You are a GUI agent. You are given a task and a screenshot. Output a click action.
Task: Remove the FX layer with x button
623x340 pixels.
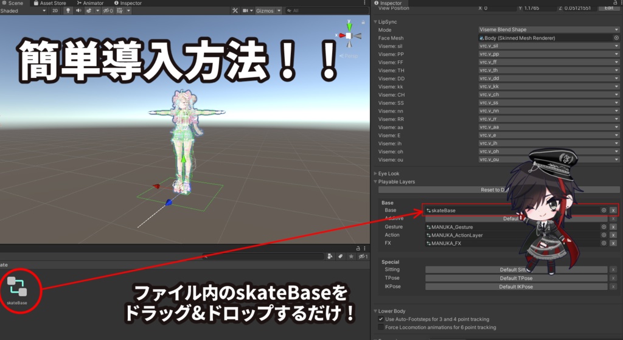click(613, 243)
